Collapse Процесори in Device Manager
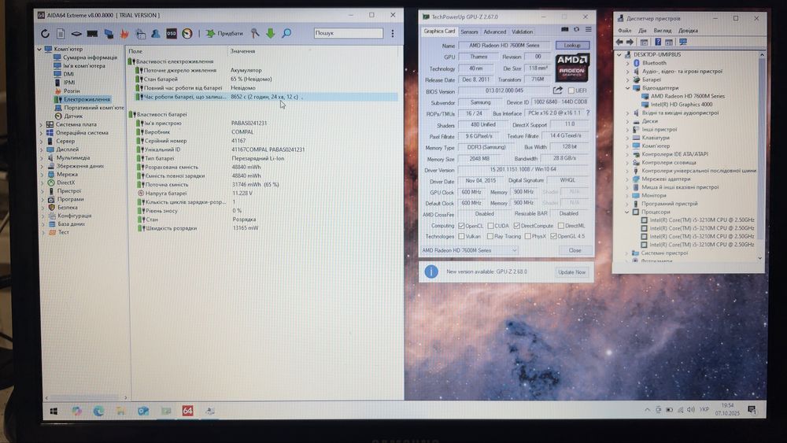Screen dimensions: 787x443 (x=627, y=212)
